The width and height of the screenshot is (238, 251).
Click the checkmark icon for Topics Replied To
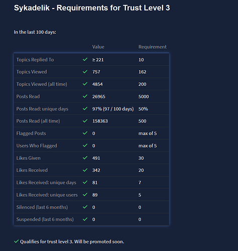click(85, 59)
